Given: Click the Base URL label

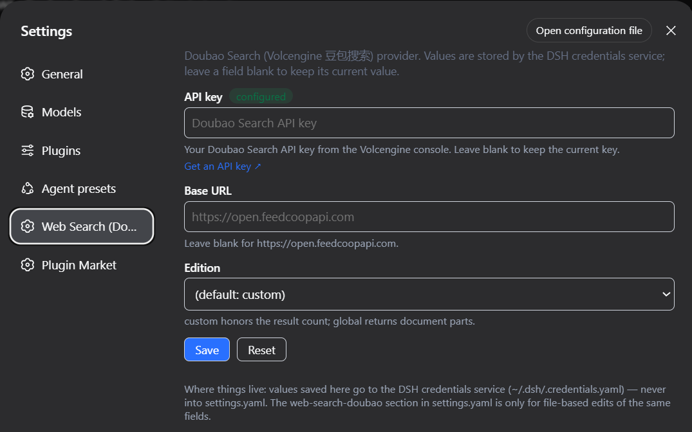Looking at the screenshot, I should point(208,191).
